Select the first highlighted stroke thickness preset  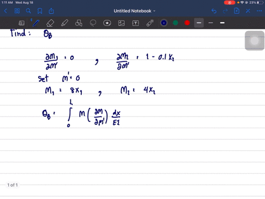199,23
